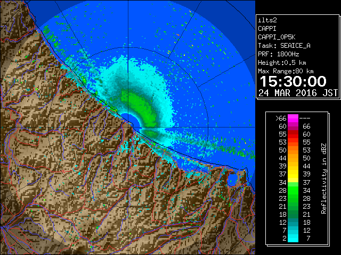Click 'Max Range:80 km' text
The image size is (341, 255).
286,71
